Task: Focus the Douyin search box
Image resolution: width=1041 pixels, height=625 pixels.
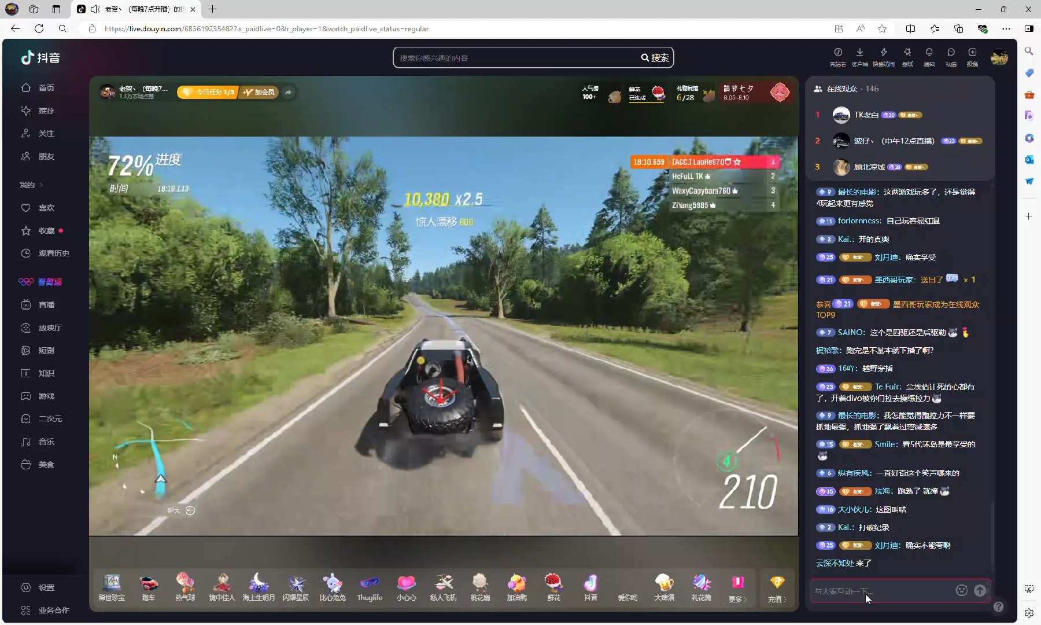Action: pyautogui.click(x=518, y=58)
